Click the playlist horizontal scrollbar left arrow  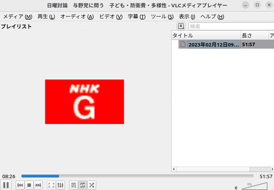174,169
